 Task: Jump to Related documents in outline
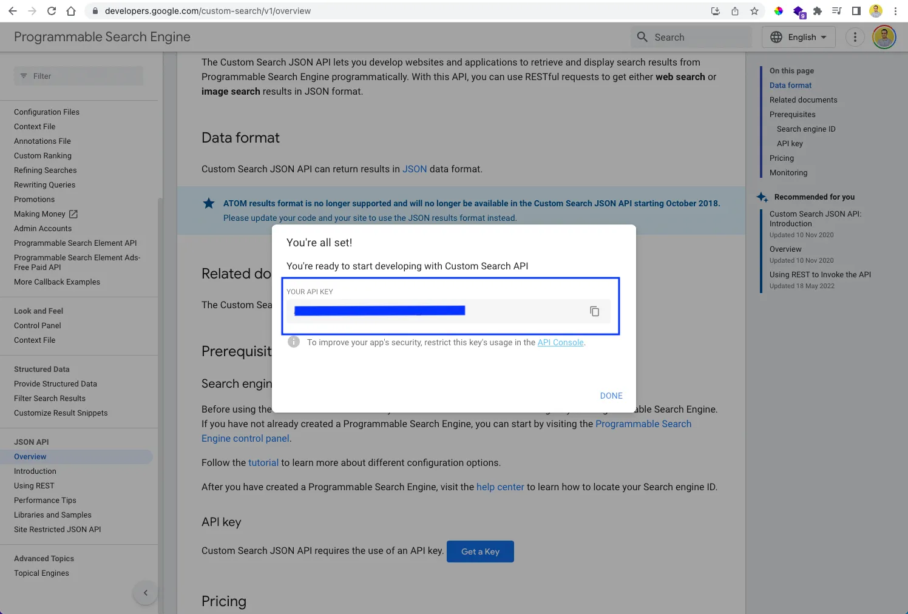[x=803, y=100]
